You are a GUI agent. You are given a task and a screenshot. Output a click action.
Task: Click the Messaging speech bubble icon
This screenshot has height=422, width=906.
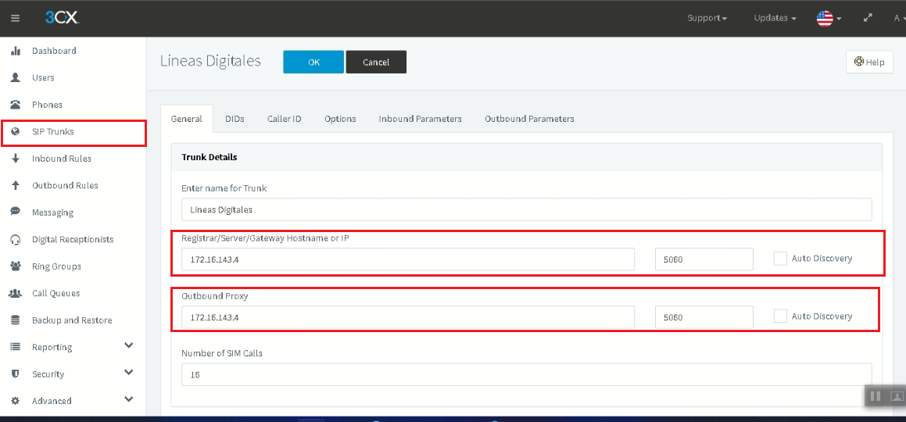16,212
